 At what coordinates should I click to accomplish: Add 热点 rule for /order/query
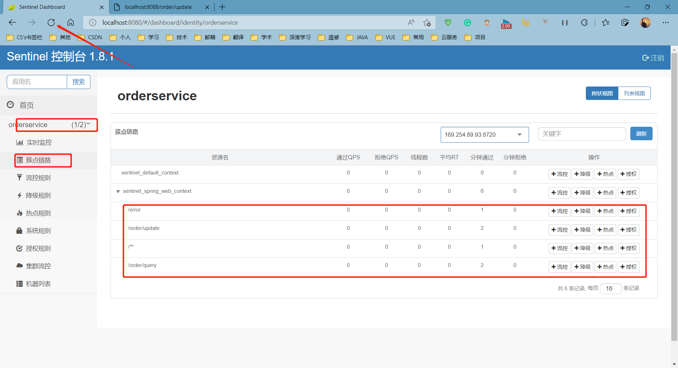click(x=605, y=267)
